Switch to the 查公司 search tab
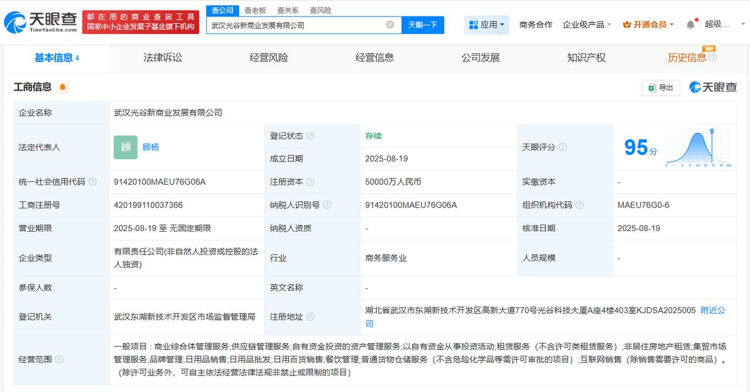The width and height of the screenshot is (750, 392). (x=223, y=10)
